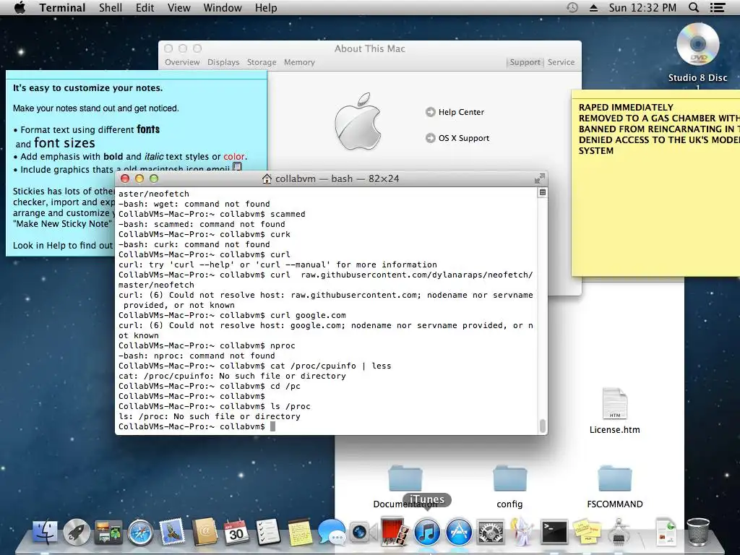The image size is (740, 555).
Task: Open the Help menu
Action: coord(266,7)
